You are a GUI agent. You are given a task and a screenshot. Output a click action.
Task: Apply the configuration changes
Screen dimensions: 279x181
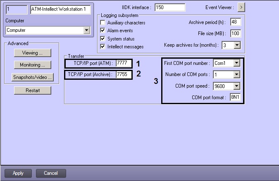point(18,173)
